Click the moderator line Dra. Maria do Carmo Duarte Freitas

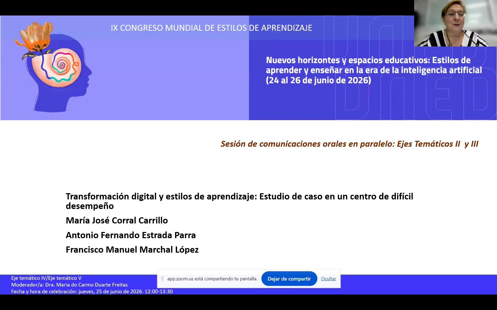[86, 285]
